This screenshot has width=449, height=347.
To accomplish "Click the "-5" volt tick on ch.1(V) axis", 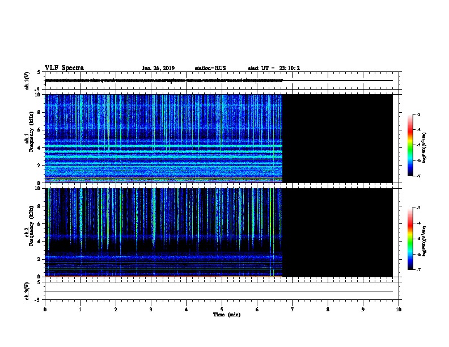I will tap(38, 90).
